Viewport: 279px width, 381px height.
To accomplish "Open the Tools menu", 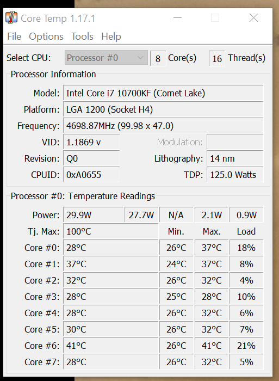I will click(x=82, y=36).
